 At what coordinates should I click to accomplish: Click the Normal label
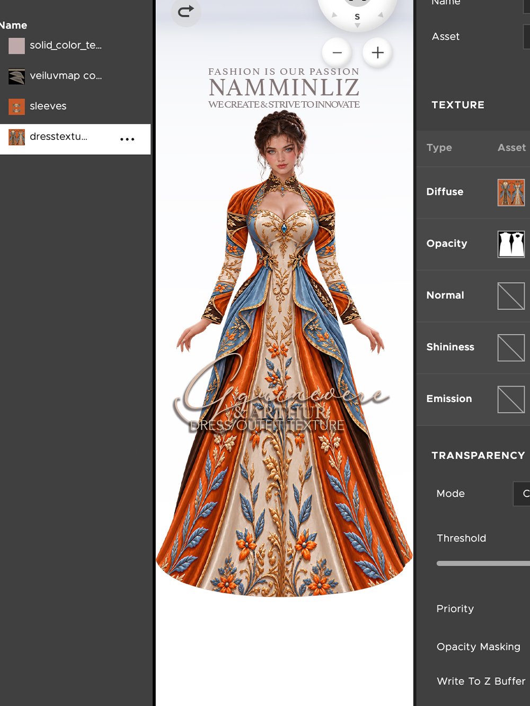445,295
